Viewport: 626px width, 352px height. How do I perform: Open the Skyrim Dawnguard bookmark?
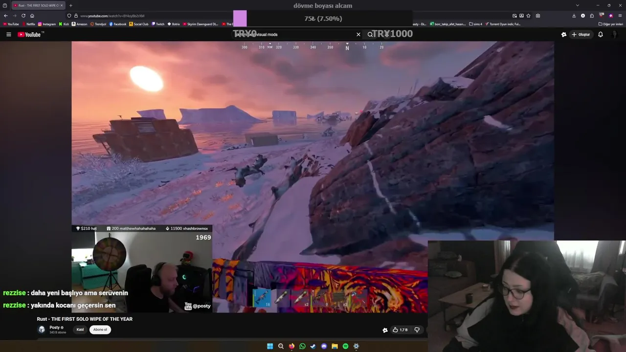pos(201,24)
